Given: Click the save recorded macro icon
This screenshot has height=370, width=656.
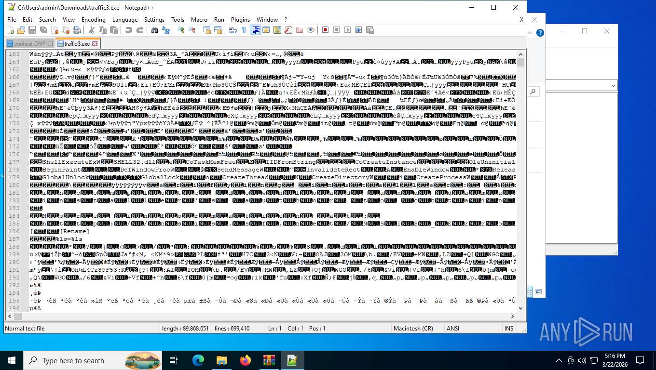Looking at the screenshot, I should [x=370, y=30].
